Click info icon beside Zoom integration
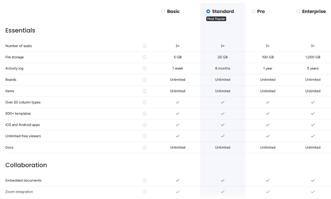This screenshot has width=331, height=199. point(145,192)
